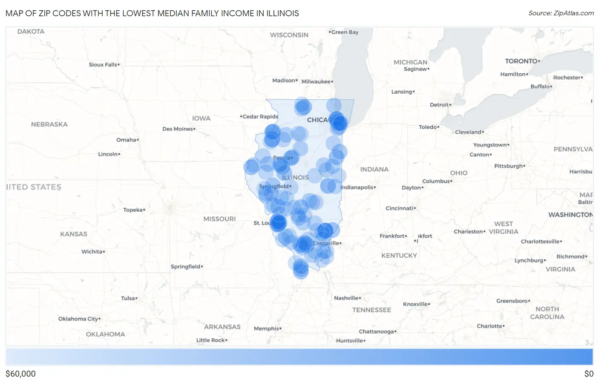The width and height of the screenshot is (599, 383).
Task: Click the Toledo city label
Action: coord(429,127)
